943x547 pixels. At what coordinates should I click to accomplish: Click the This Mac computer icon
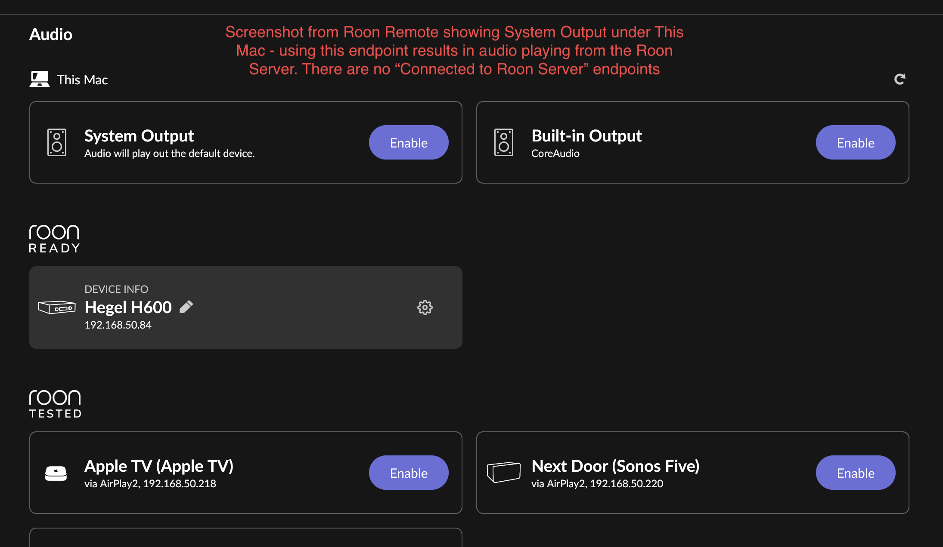[40, 80]
